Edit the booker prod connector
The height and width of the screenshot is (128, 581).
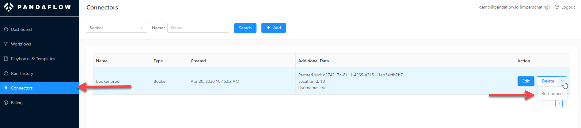[526, 81]
